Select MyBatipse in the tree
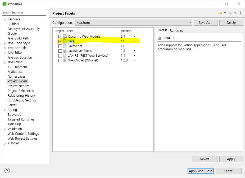Viewport: 245px width, 178px height. pyautogui.click(x=15, y=72)
